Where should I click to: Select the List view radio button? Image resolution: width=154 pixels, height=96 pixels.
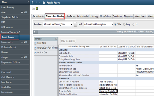pyautogui.click(x=133, y=24)
